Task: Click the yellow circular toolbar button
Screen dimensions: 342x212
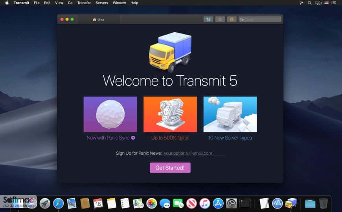Action: coord(232,19)
